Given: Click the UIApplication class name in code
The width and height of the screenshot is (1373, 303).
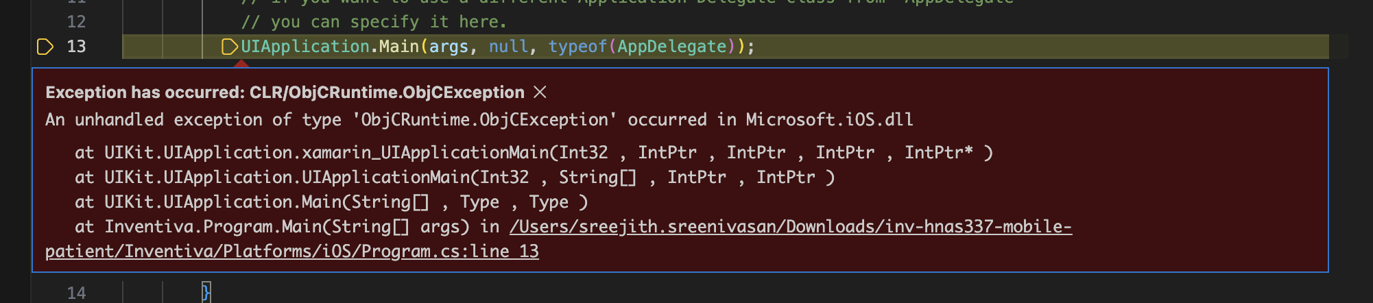Looking at the screenshot, I should [305, 47].
